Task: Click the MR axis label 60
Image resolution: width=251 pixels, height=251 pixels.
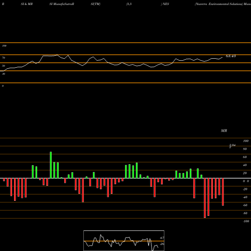Action: [x=245, y=157]
